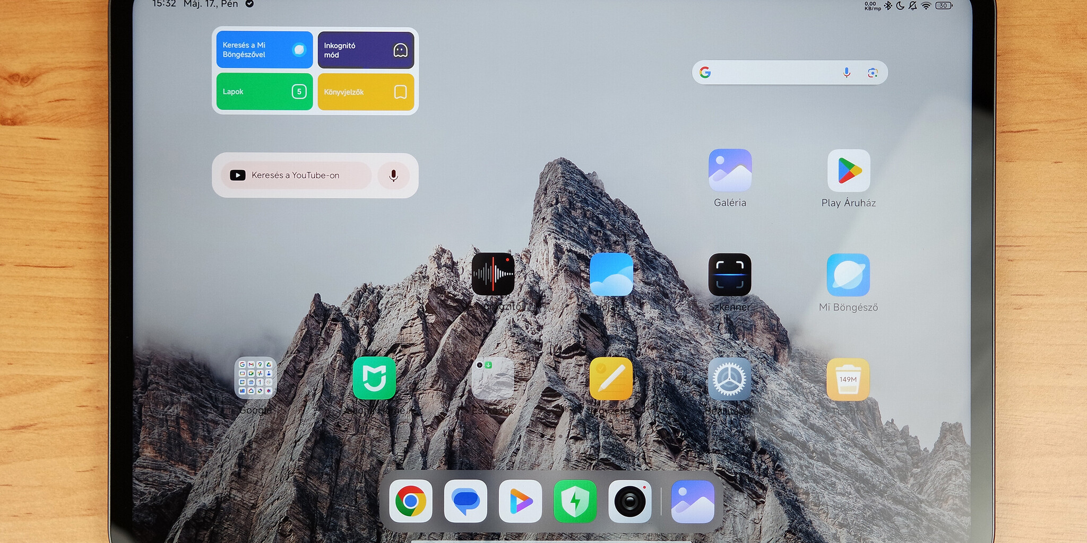
Task: Launch the Mi Böngésző app
Action: [x=848, y=274]
